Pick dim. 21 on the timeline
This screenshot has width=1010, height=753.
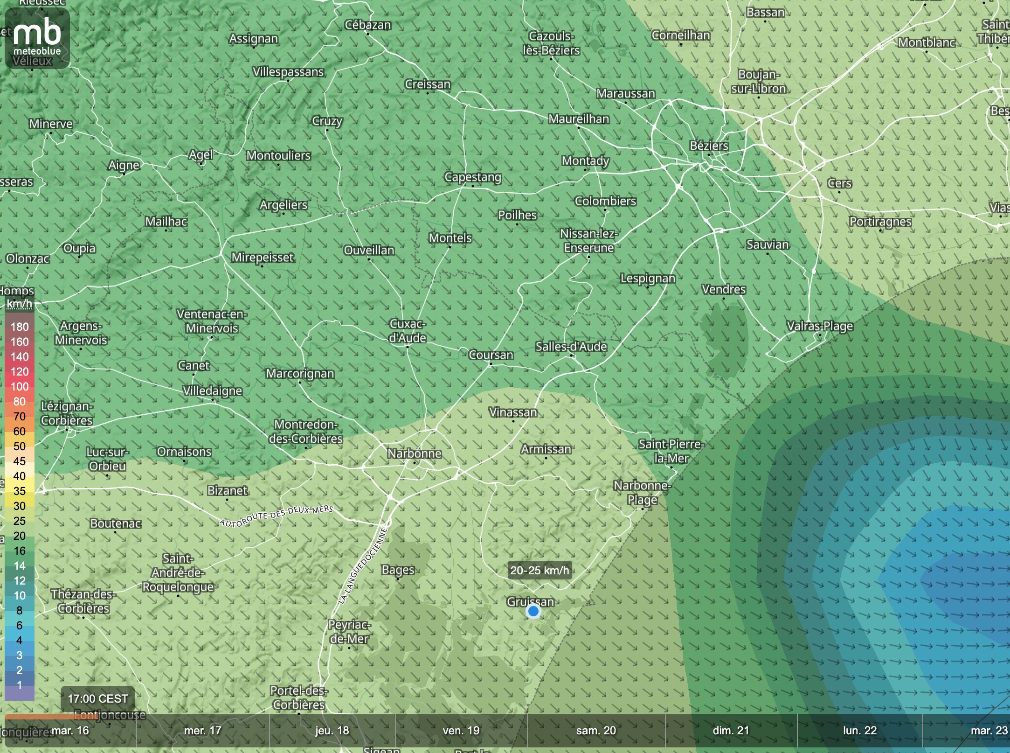click(731, 731)
